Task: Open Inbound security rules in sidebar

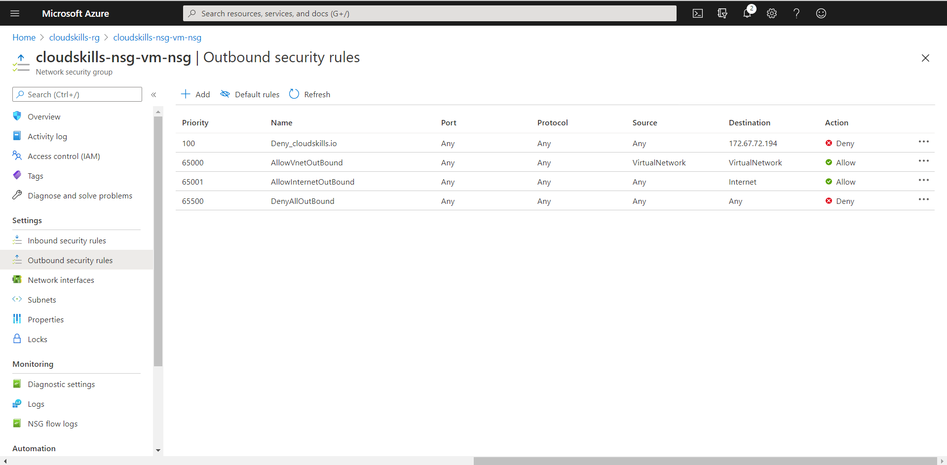Action: 67,240
